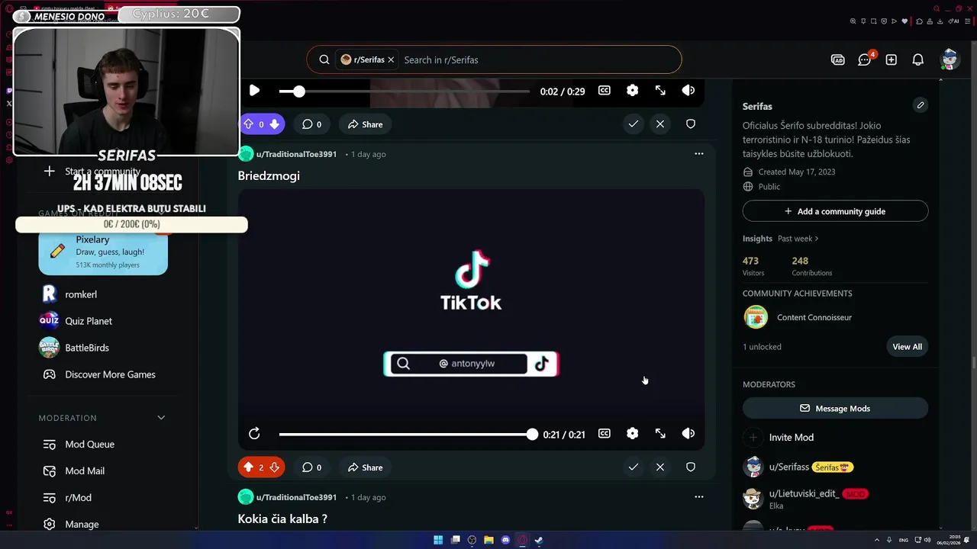Click the search magnifier icon in Reddit search

pyautogui.click(x=324, y=59)
